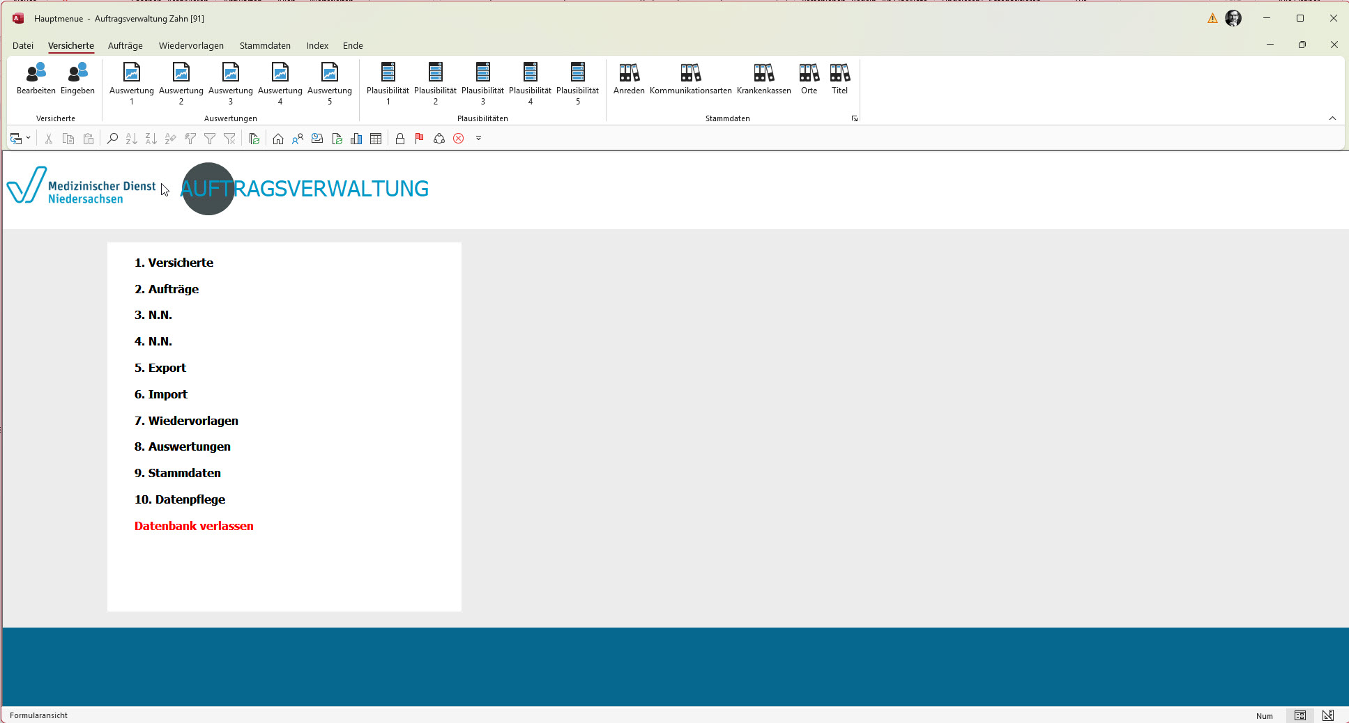Open the Aufträge ribbon tab
The image size is (1349, 723).
point(125,46)
